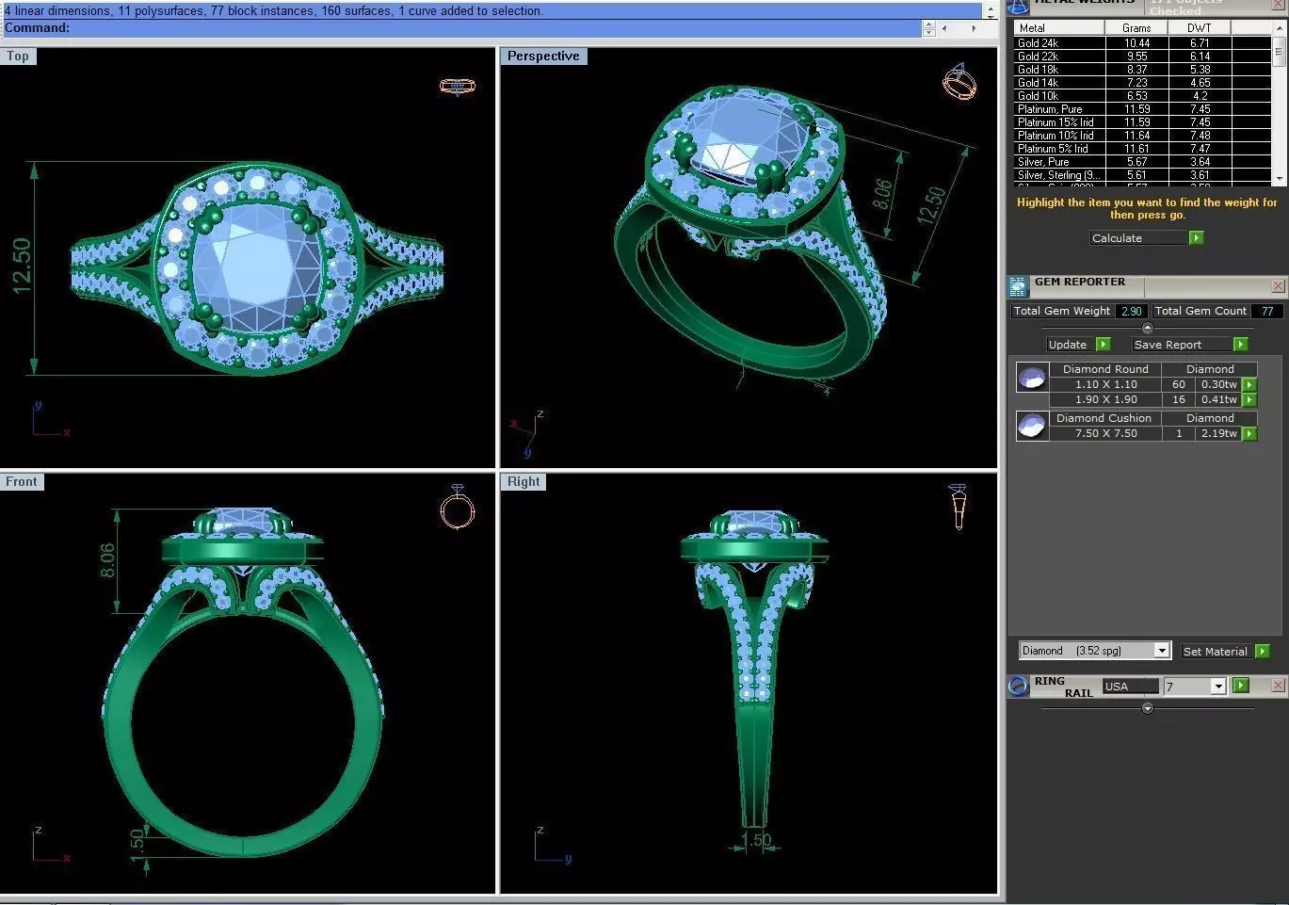Select the Gold 14k row
Image resolution: width=1289 pixels, height=905 pixels.
[x=1143, y=83]
